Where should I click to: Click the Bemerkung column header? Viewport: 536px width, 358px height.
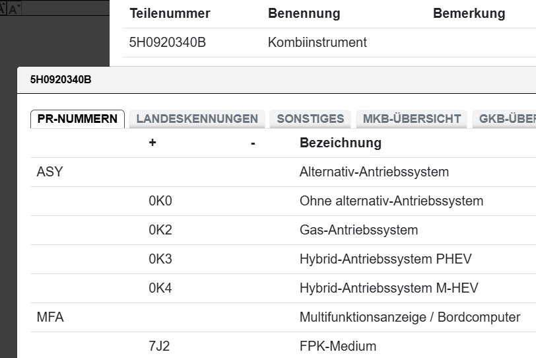469,13
